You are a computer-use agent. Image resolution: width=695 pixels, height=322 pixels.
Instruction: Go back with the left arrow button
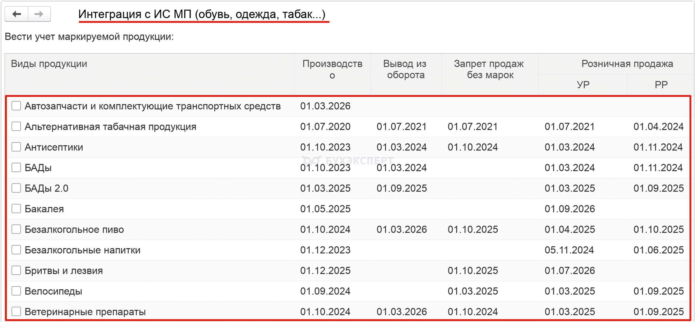[16, 14]
